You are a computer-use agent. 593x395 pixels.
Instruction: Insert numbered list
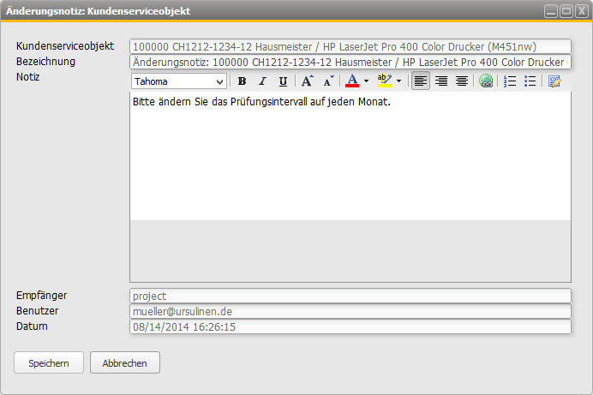510,81
